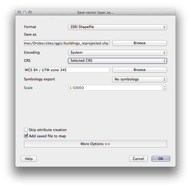191x188 pixels.
Task: Enable the Skip attribute creation checkbox
Action: [x=26, y=130]
